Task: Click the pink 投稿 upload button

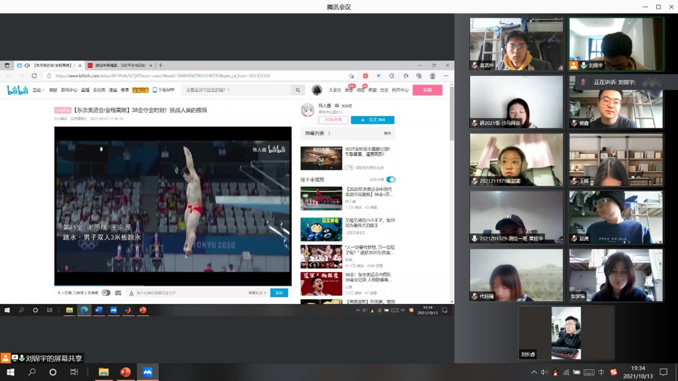Action: [x=427, y=90]
